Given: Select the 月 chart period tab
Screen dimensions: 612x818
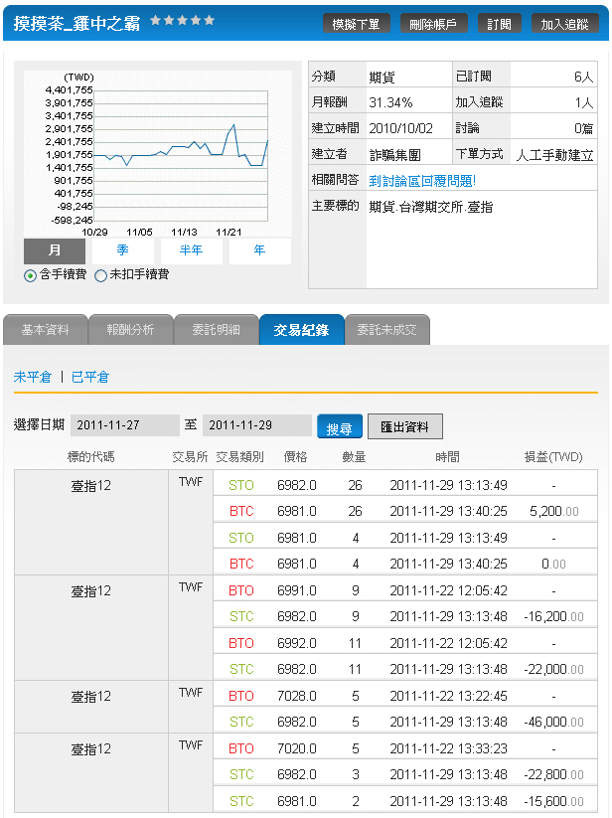Looking at the screenshot, I should [55, 250].
